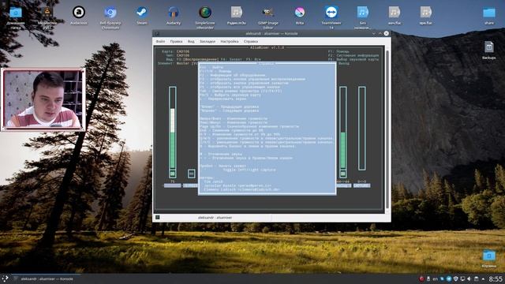Open the Закладки menu in Konsole
505x284 pixels.
tap(208, 42)
